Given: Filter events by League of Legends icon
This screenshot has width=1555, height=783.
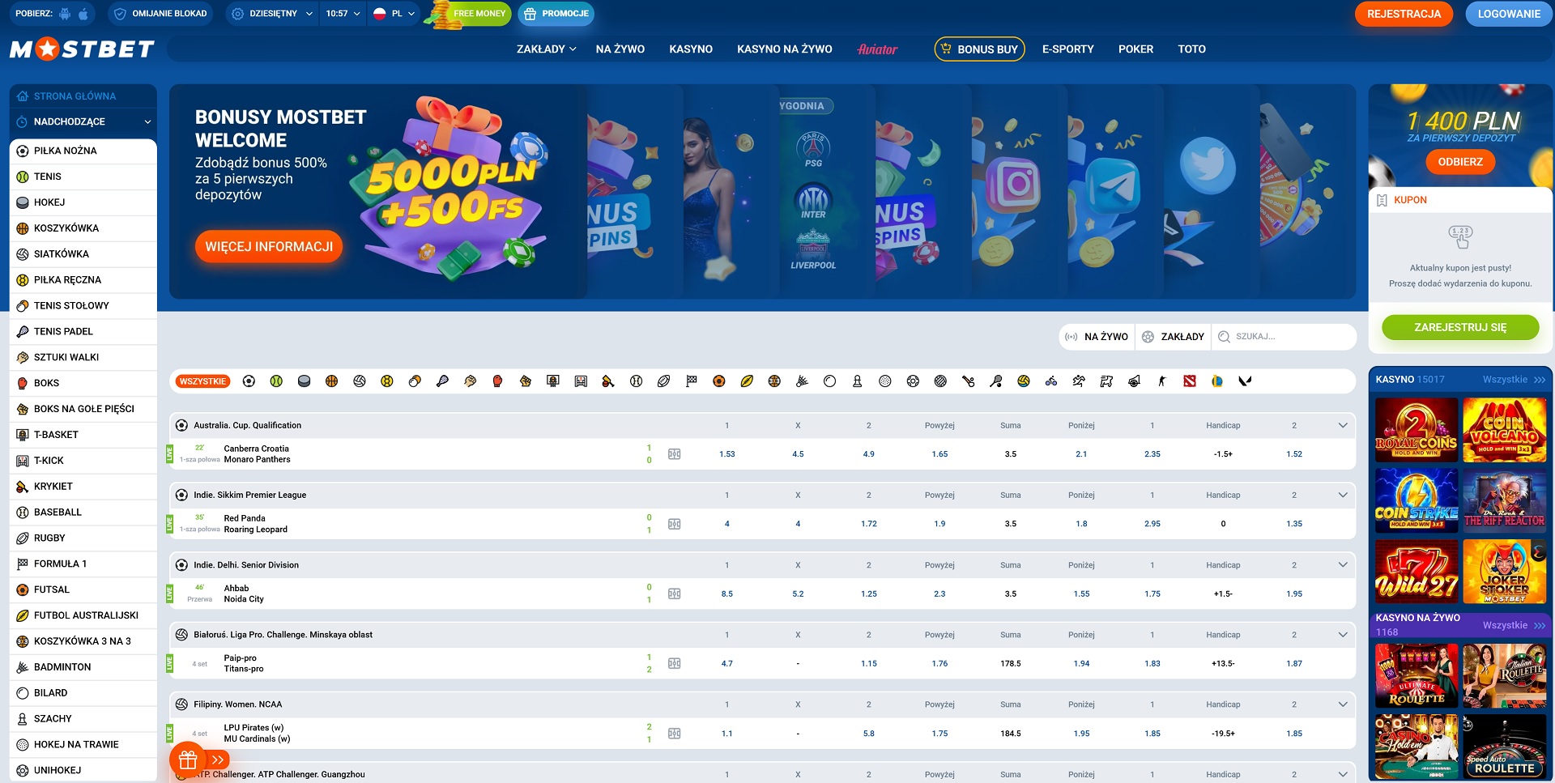Looking at the screenshot, I should click(1217, 381).
